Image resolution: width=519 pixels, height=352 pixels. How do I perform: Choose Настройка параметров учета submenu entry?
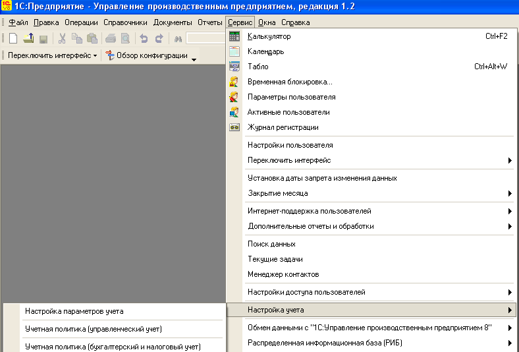click(113, 311)
